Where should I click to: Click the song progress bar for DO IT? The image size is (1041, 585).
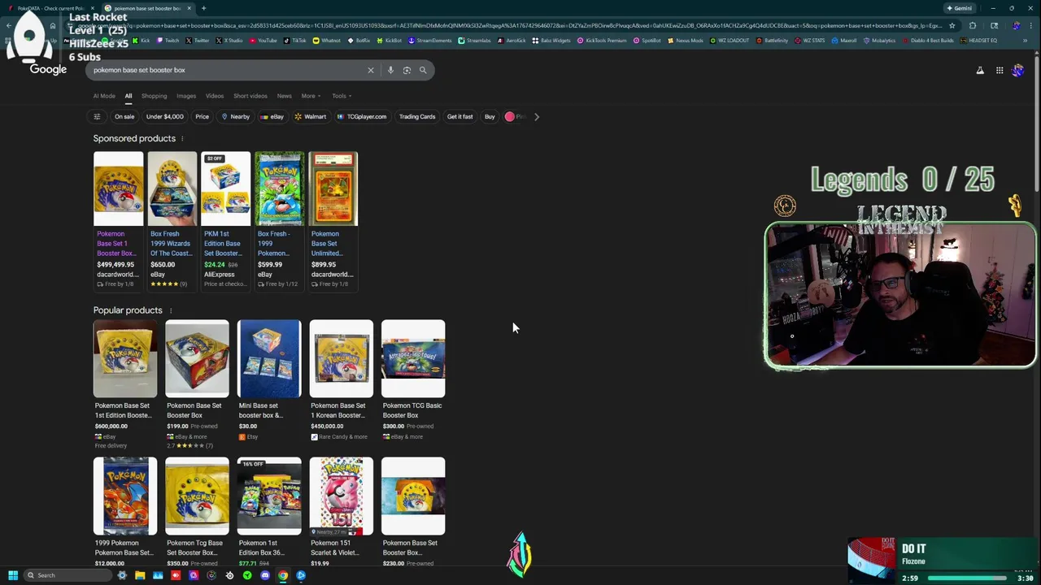click(x=968, y=578)
